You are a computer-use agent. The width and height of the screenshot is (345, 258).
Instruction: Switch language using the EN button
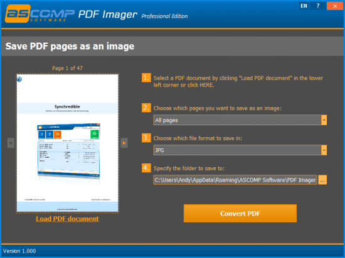tap(304, 6)
